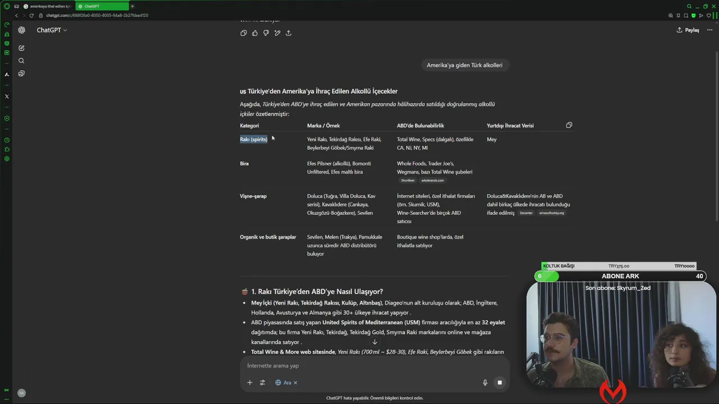The width and height of the screenshot is (719, 404).
Task: Open the ShunBeer source citation
Action: (408, 181)
